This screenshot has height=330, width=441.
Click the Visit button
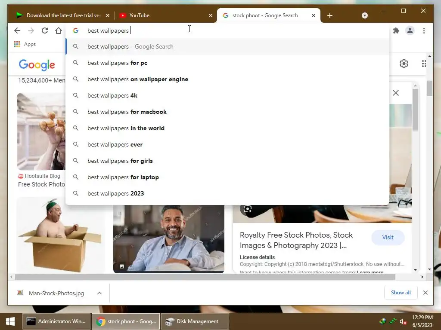click(388, 237)
